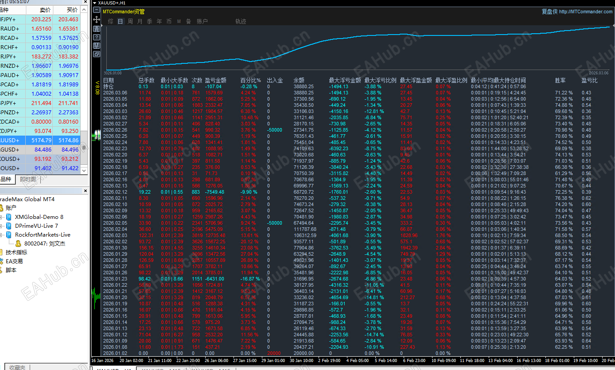Toggle the 日 daily period view
This screenshot has height=370, width=615.
point(120,21)
